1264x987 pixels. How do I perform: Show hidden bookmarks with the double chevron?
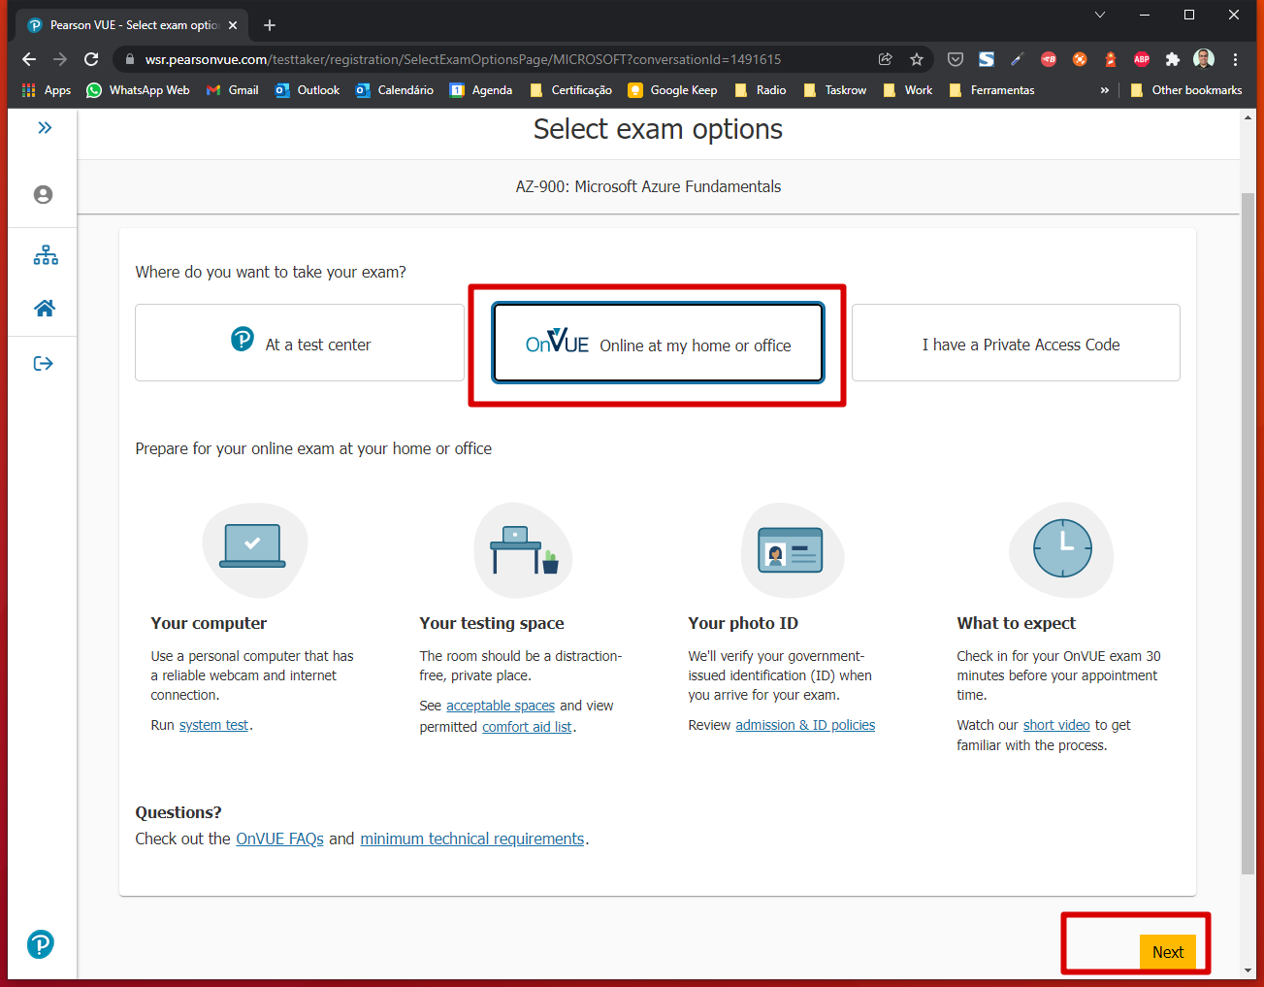(x=1104, y=90)
